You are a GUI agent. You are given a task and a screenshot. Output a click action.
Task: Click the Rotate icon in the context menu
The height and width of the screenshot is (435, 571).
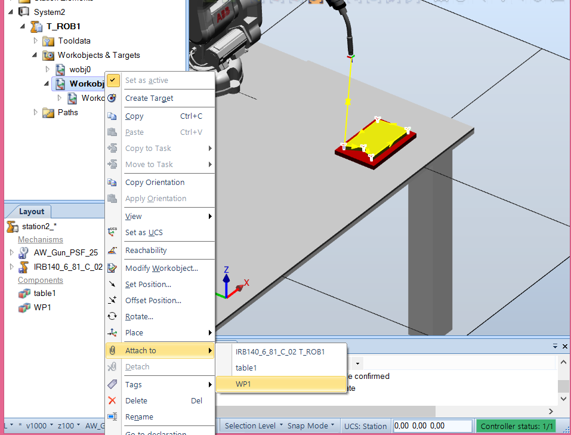(113, 316)
